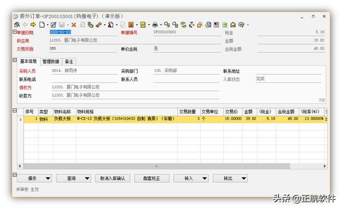Open dropdown arrow next to speech bubble icon
342x209 pixels.
(x=247, y=25)
